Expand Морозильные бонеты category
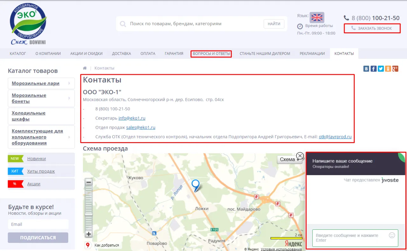This screenshot has height=251, width=407. (69, 98)
